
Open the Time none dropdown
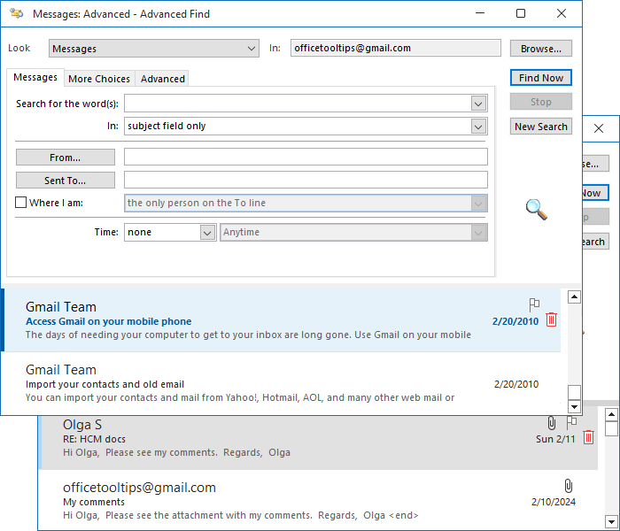coord(207,233)
